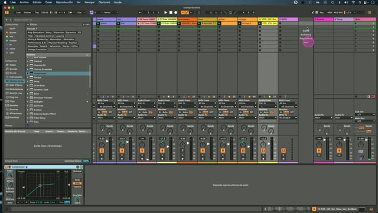Open the Apple menu
The height and width of the screenshot is (213, 378).
[x=5, y=2]
